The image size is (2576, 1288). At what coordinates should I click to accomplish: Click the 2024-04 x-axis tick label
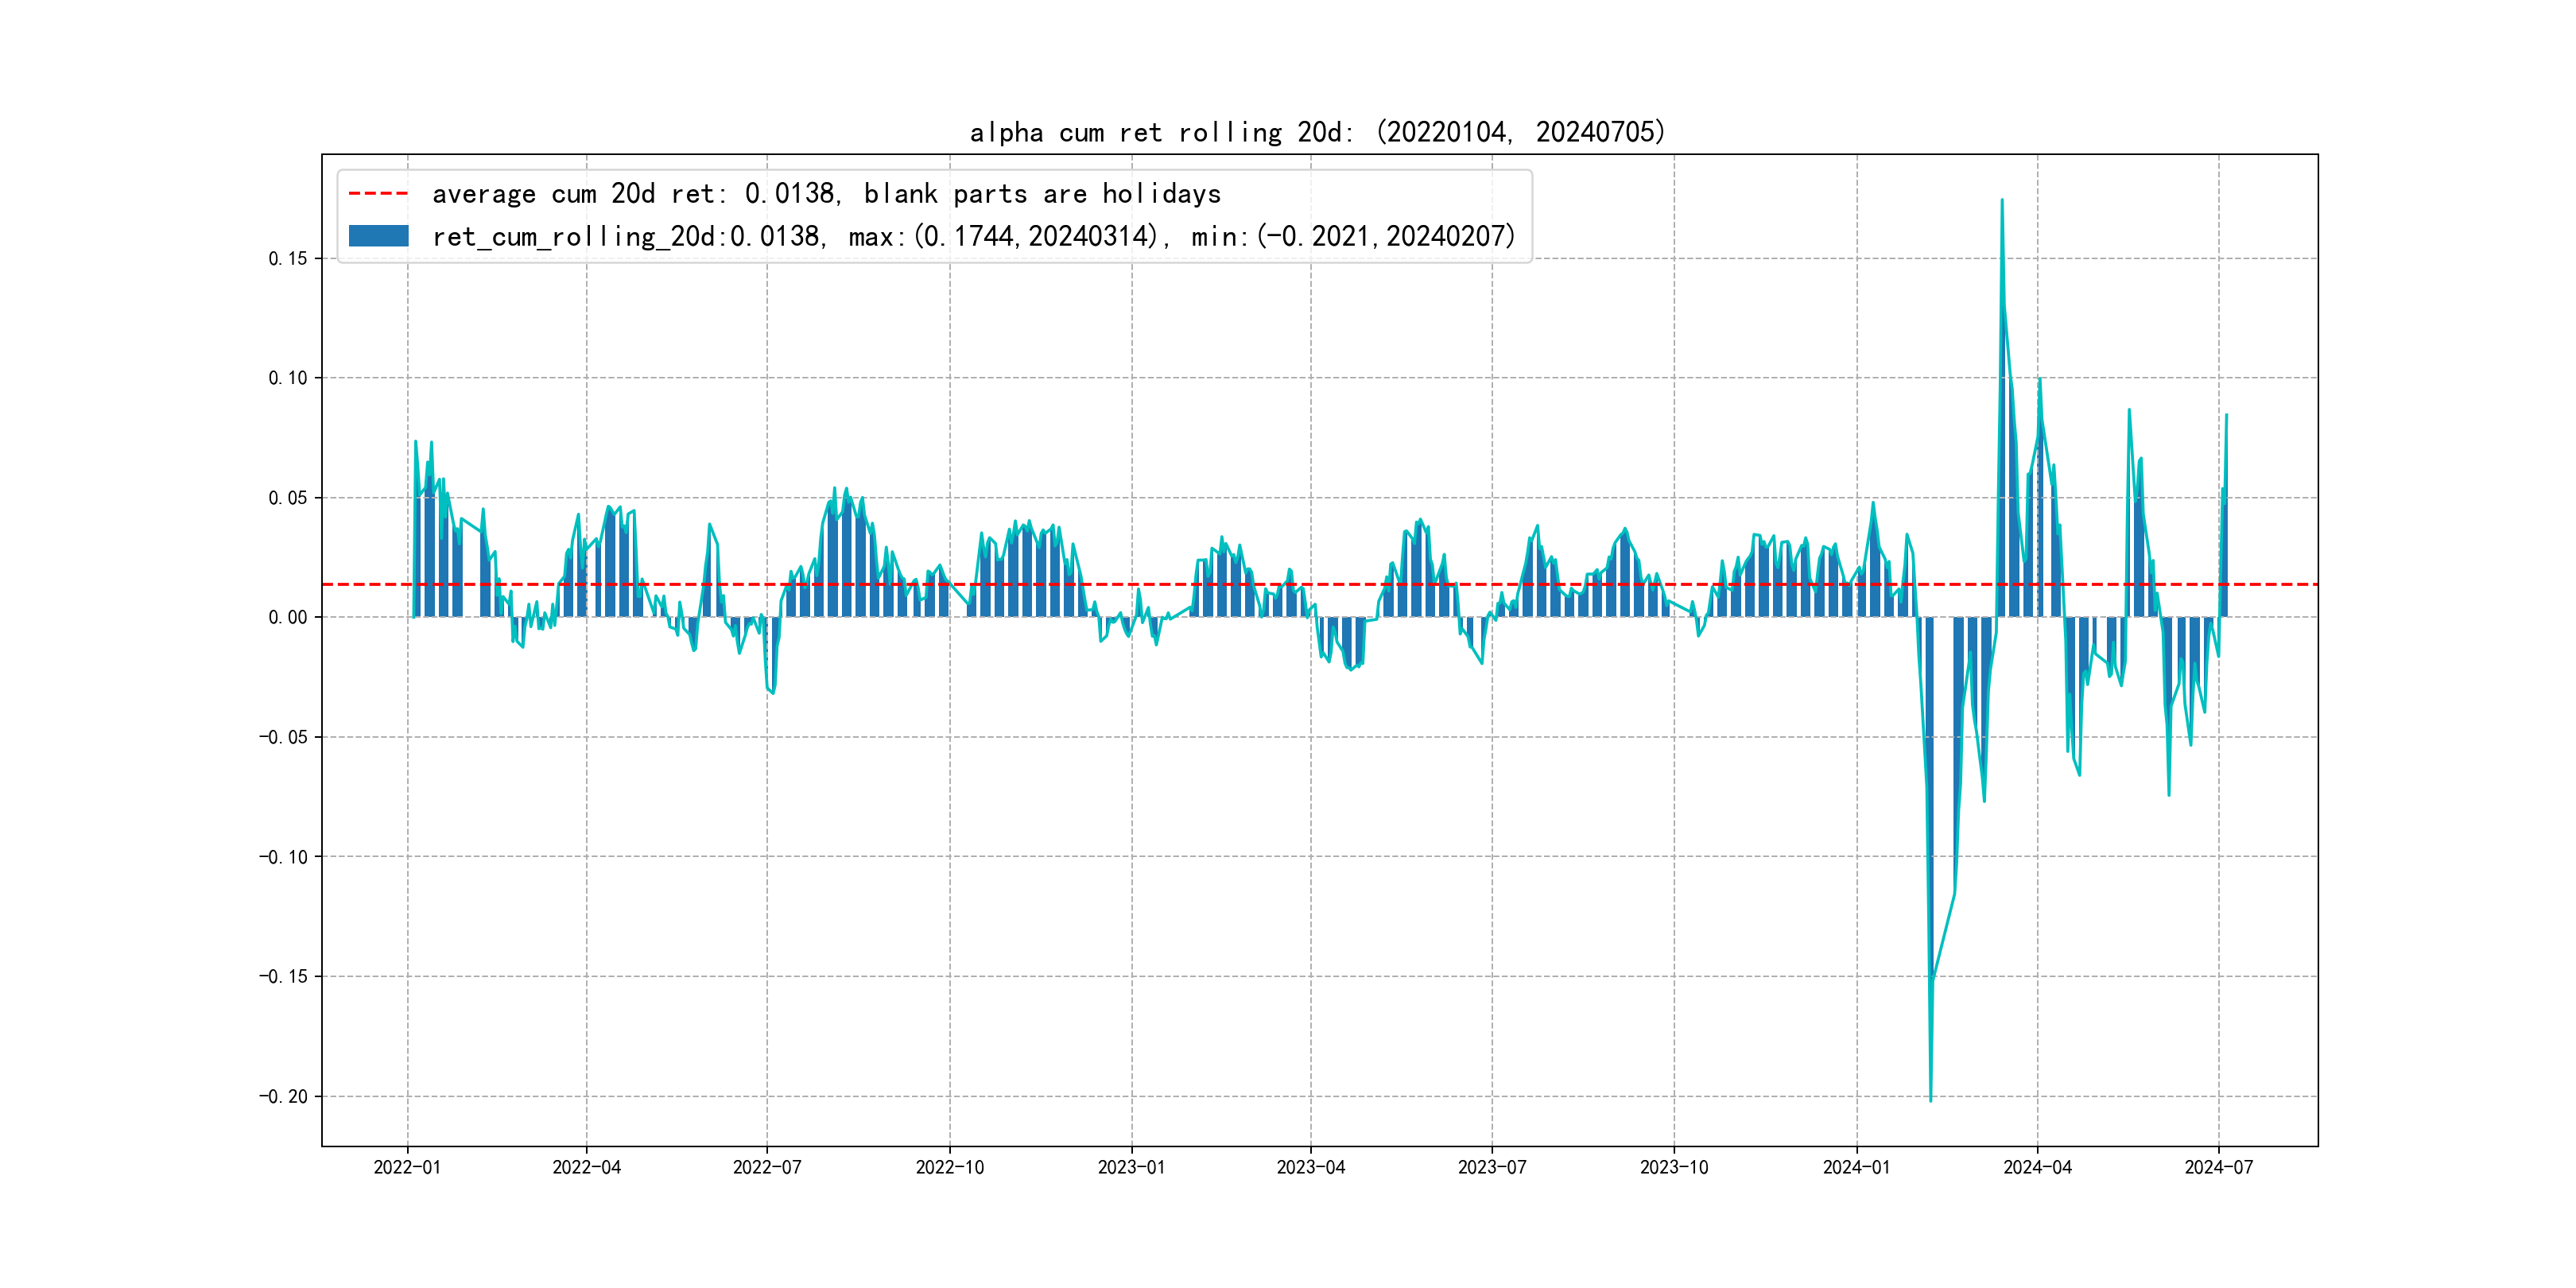(x=2037, y=1167)
